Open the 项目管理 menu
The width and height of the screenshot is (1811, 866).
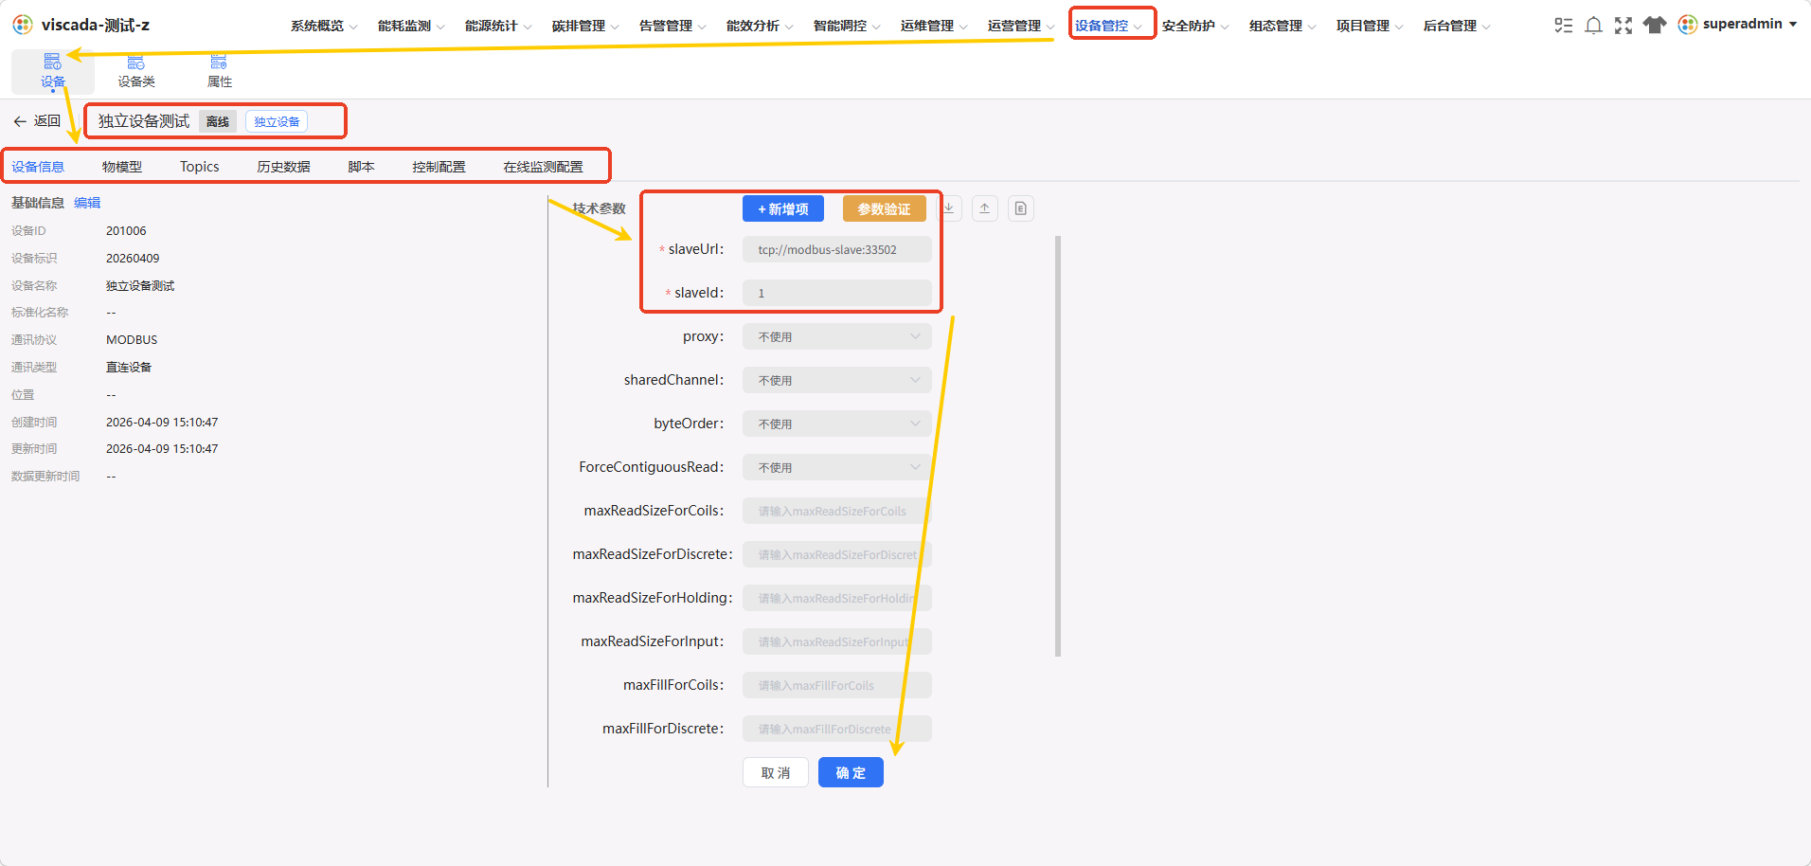pyautogui.click(x=1370, y=26)
